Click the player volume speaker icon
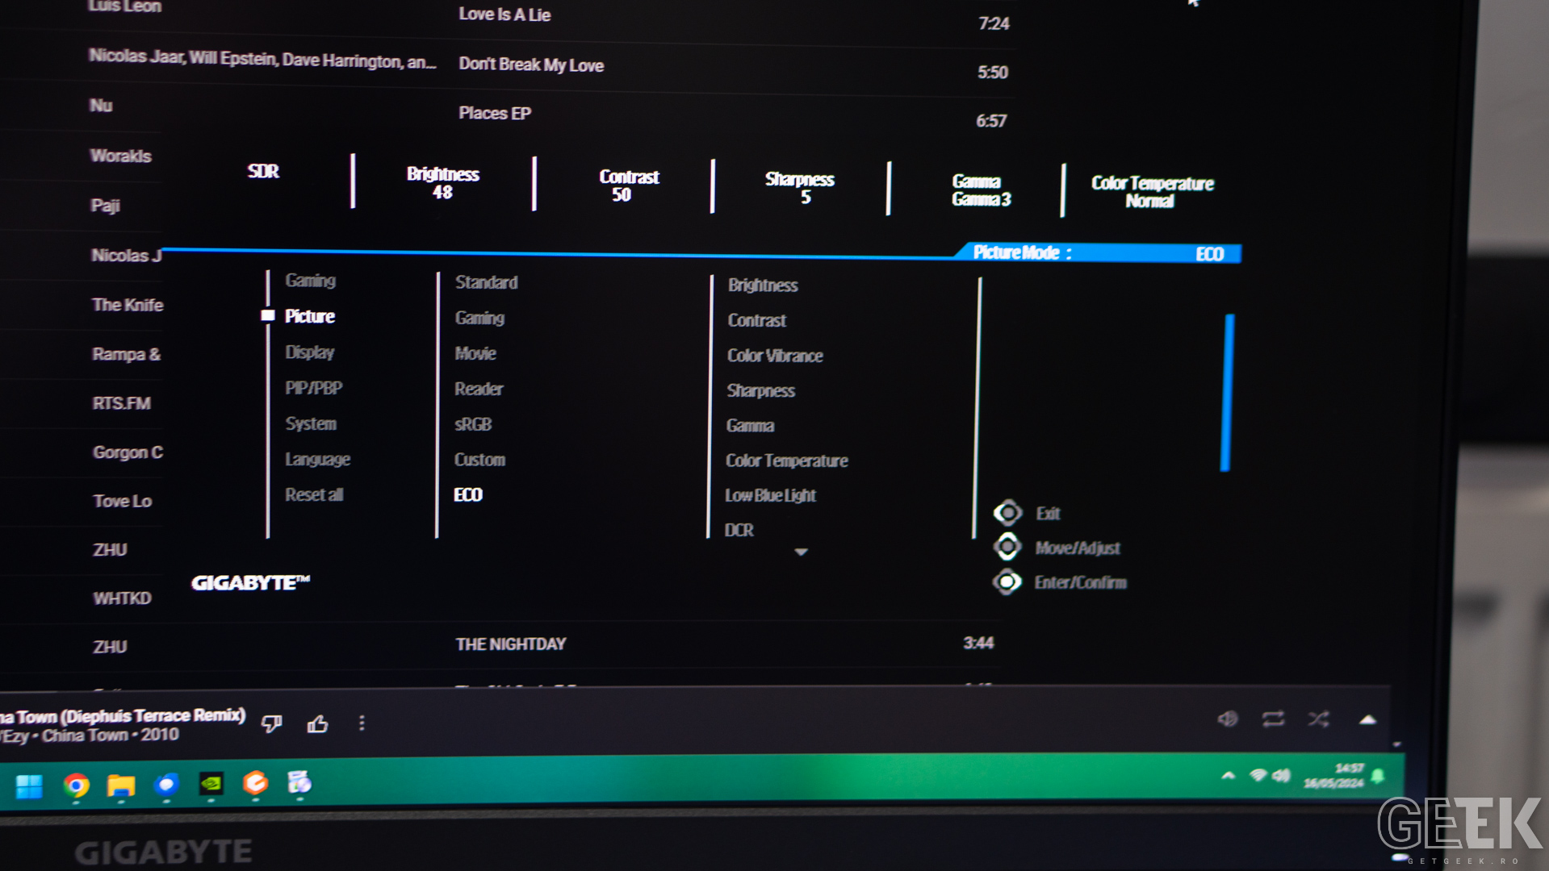The height and width of the screenshot is (871, 1549). coord(1227,718)
